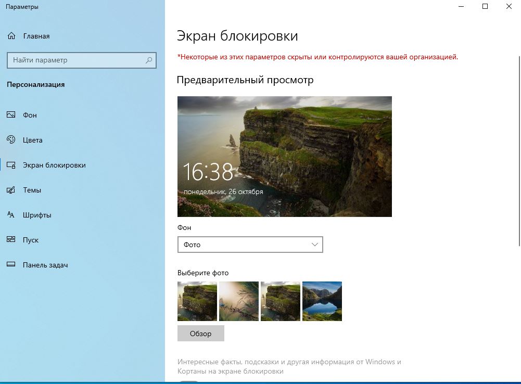This screenshot has width=521, height=384.
Task: Click the Шрифты letters icon
Action: (11, 214)
